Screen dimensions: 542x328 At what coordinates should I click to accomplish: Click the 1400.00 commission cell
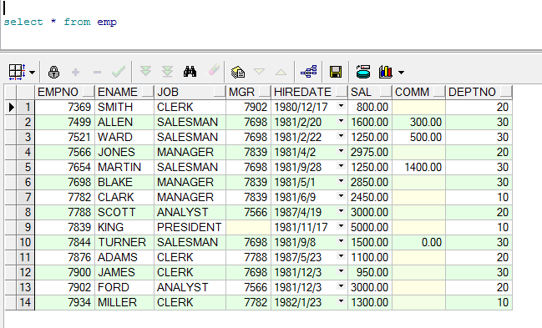[x=419, y=167]
